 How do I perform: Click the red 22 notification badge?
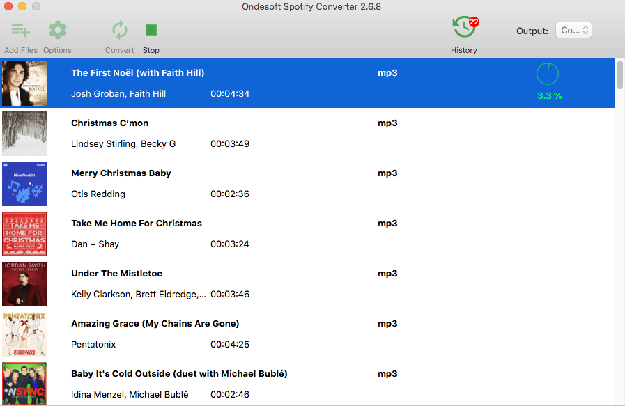(474, 22)
